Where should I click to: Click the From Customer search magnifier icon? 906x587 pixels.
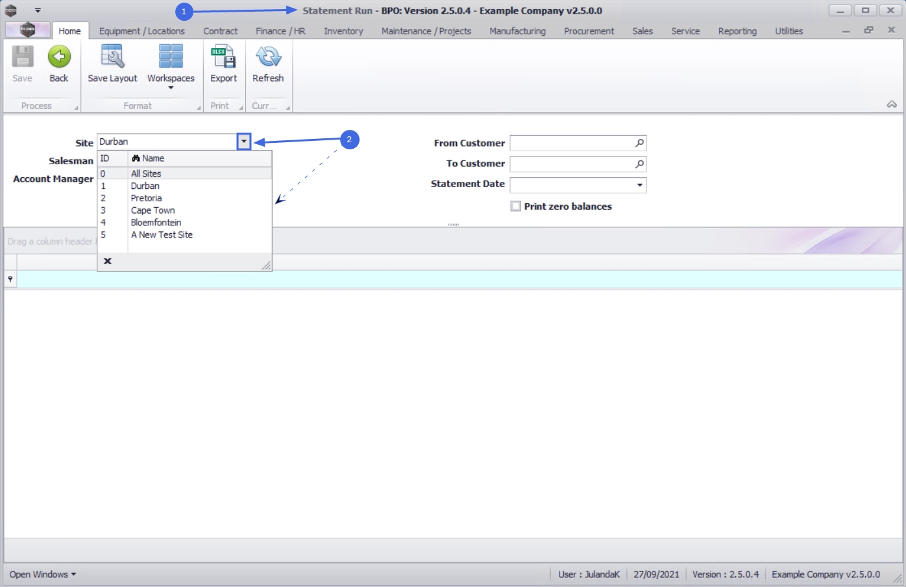pyautogui.click(x=639, y=143)
